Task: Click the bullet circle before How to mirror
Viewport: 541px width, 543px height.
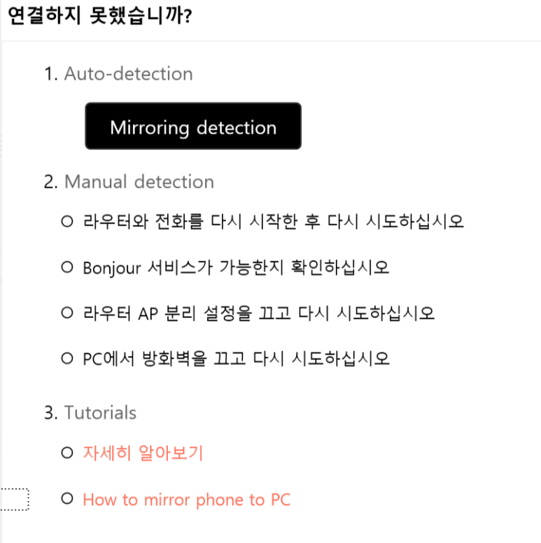Action: tap(67, 499)
